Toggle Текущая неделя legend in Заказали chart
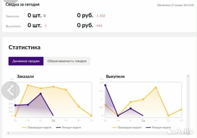The image size is (197, 138). tap(69, 127)
